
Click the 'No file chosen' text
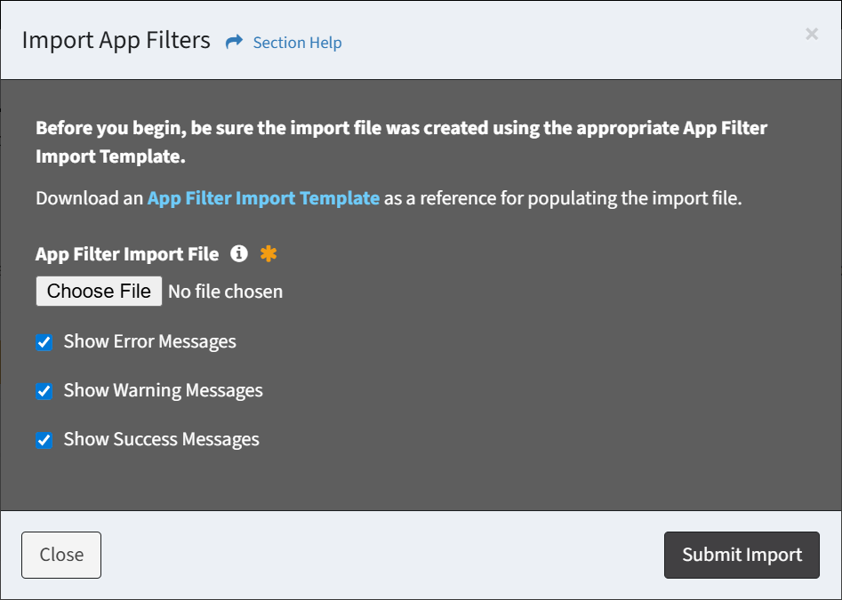(226, 292)
